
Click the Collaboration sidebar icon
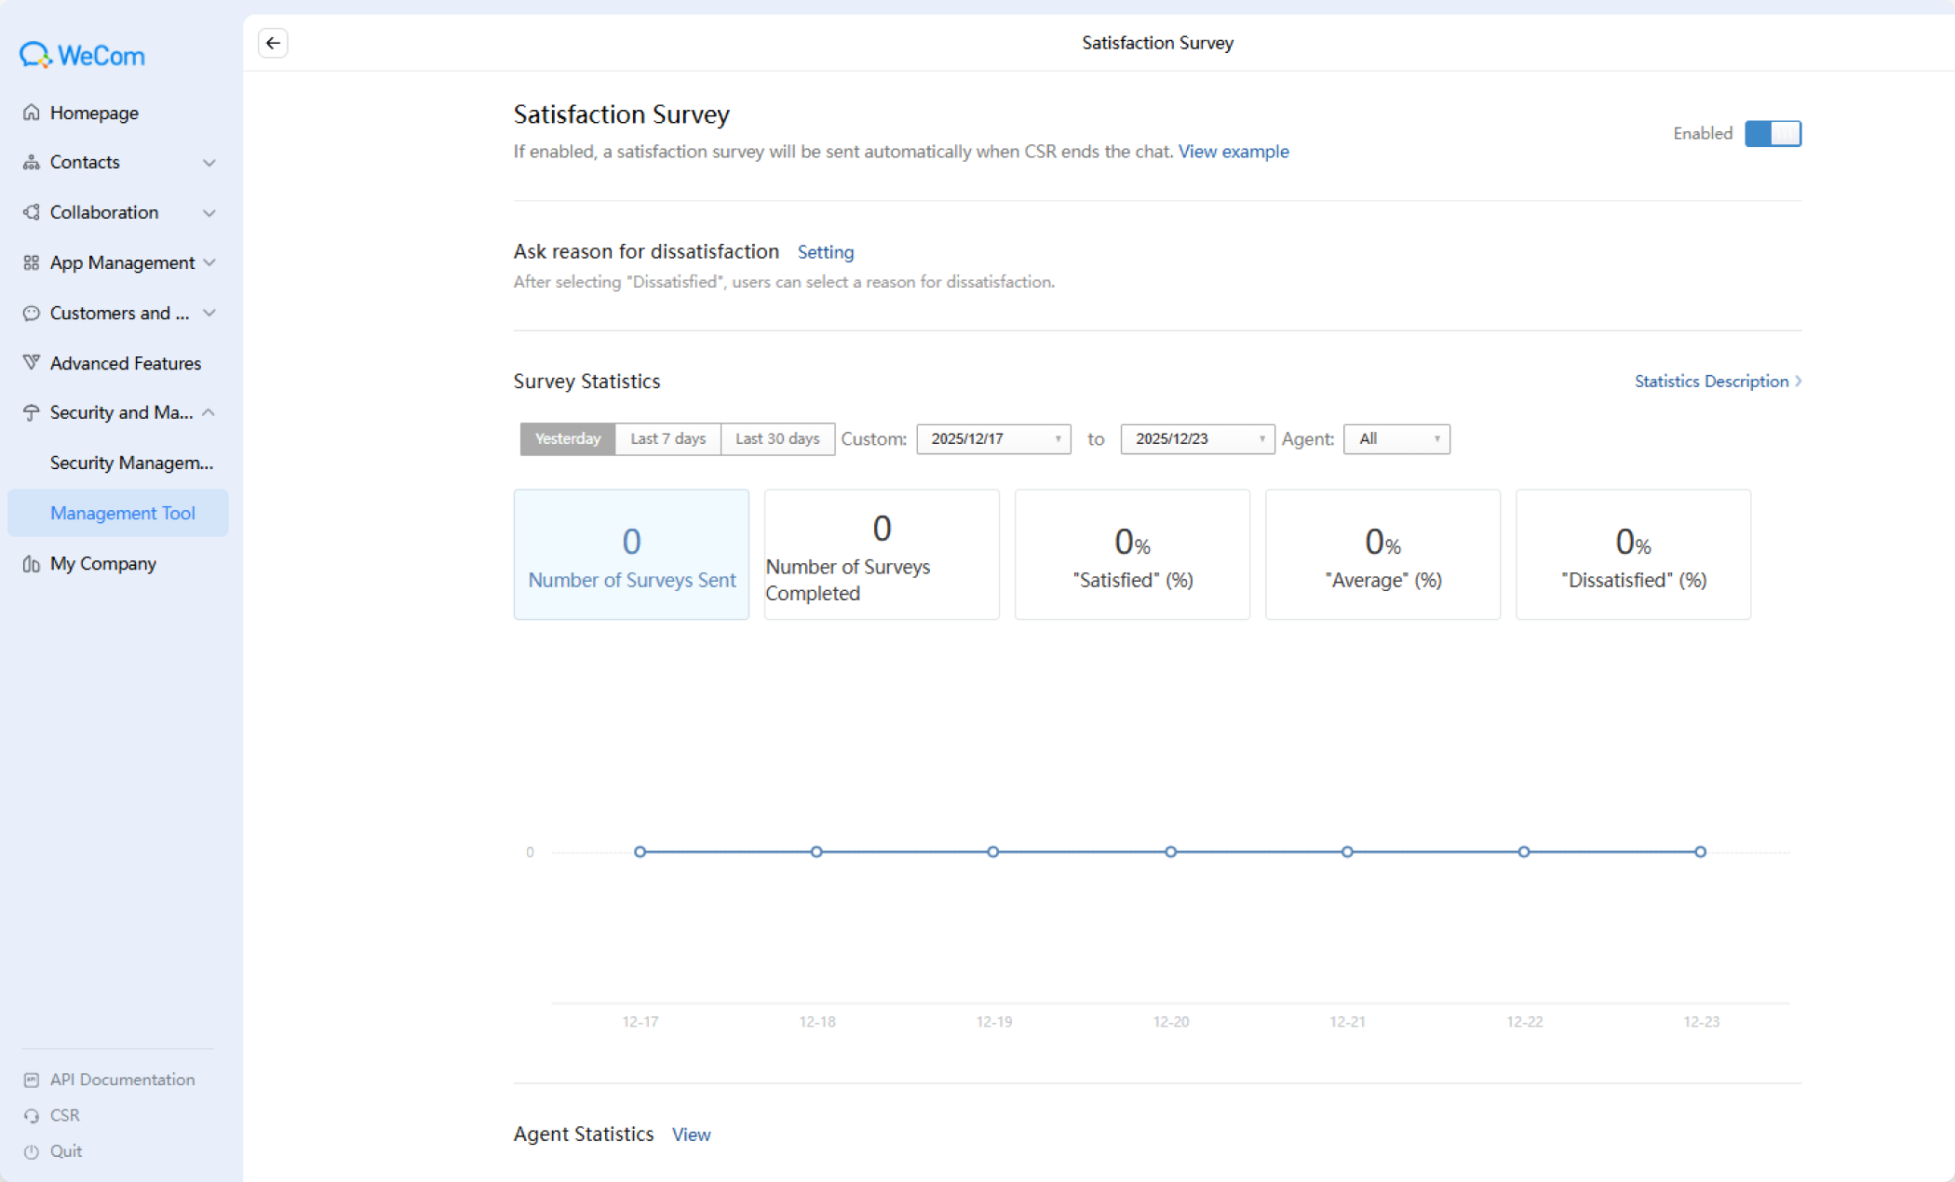(32, 212)
